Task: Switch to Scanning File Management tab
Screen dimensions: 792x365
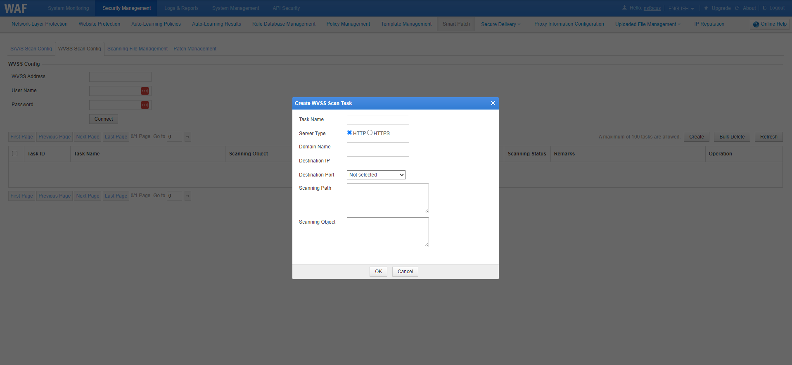Action: [138, 49]
